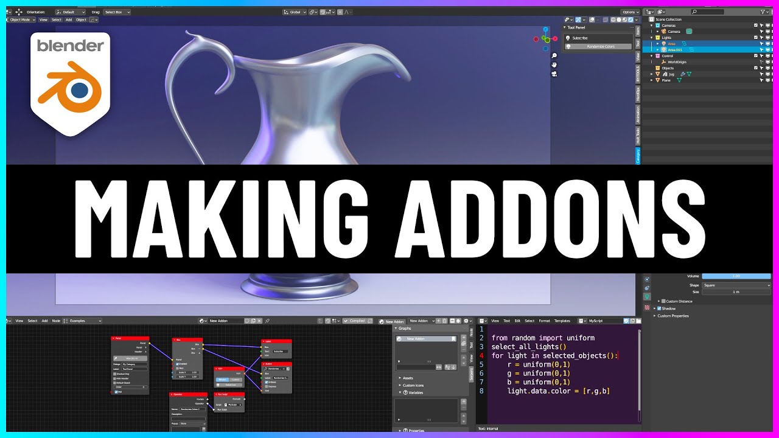Toggle Lights collection exclude checkbox
The image size is (779, 438).
755,37
